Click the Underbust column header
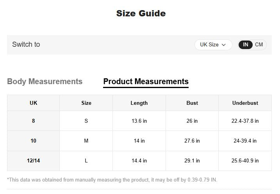This screenshot has width=280, height=194. (x=245, y=103)
